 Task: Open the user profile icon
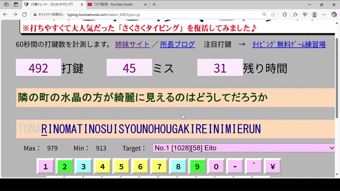point(314,15)
